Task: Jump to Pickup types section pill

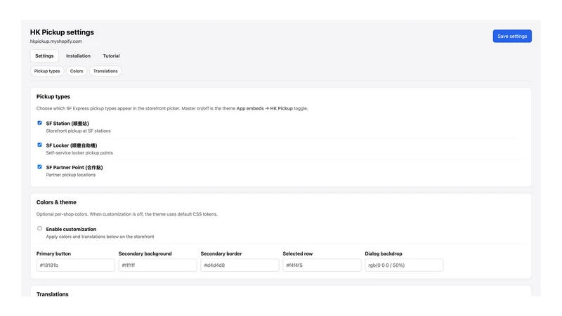Action: click(47, 71)
